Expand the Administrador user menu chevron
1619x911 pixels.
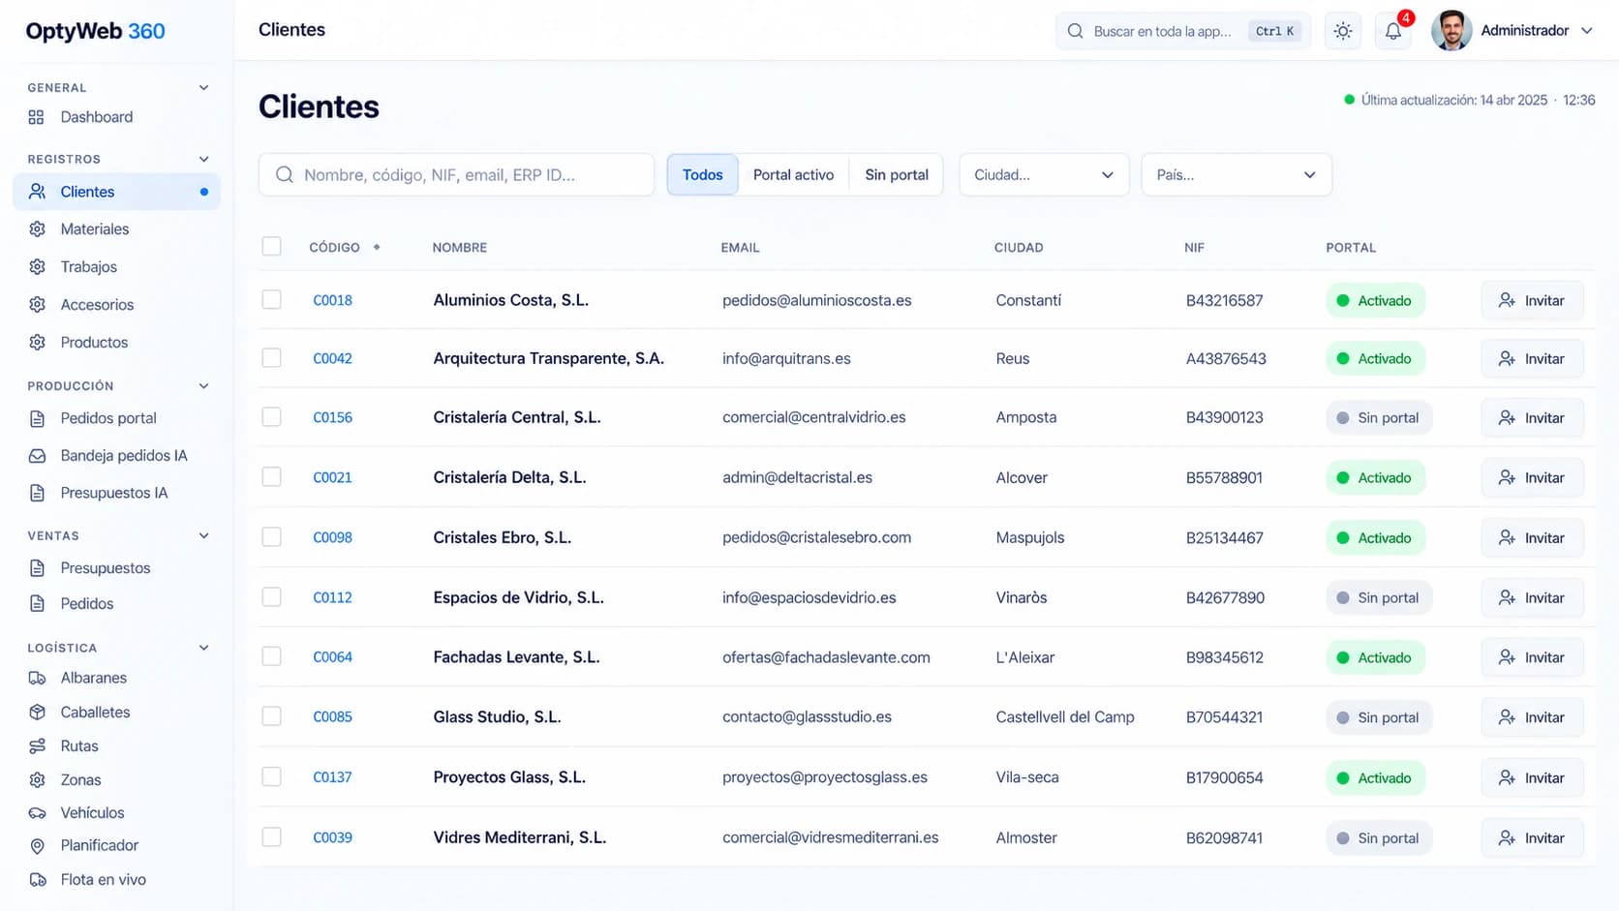coord(1586,31)
